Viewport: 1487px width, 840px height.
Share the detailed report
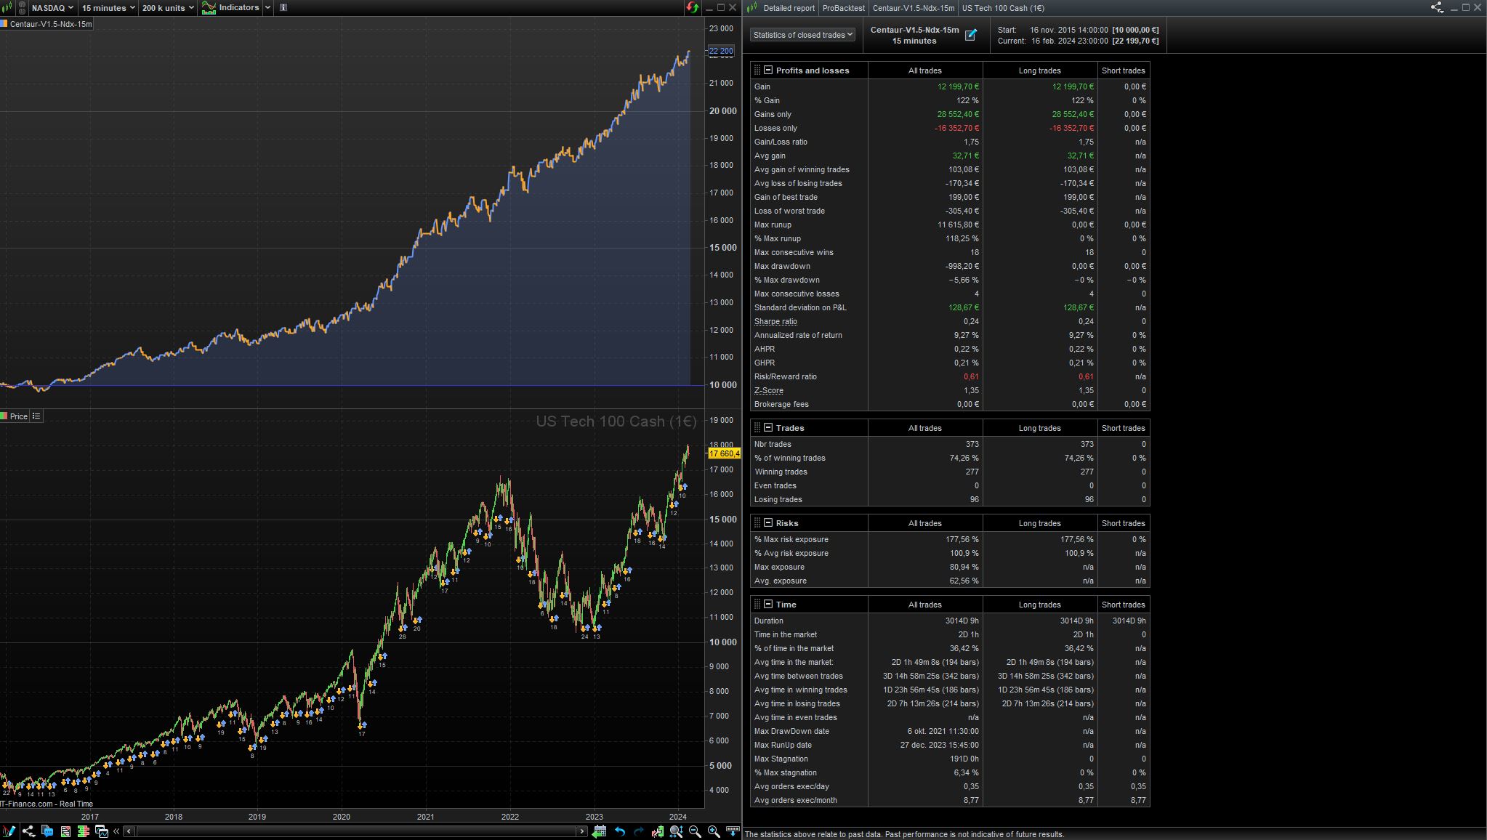(1437, 8)
